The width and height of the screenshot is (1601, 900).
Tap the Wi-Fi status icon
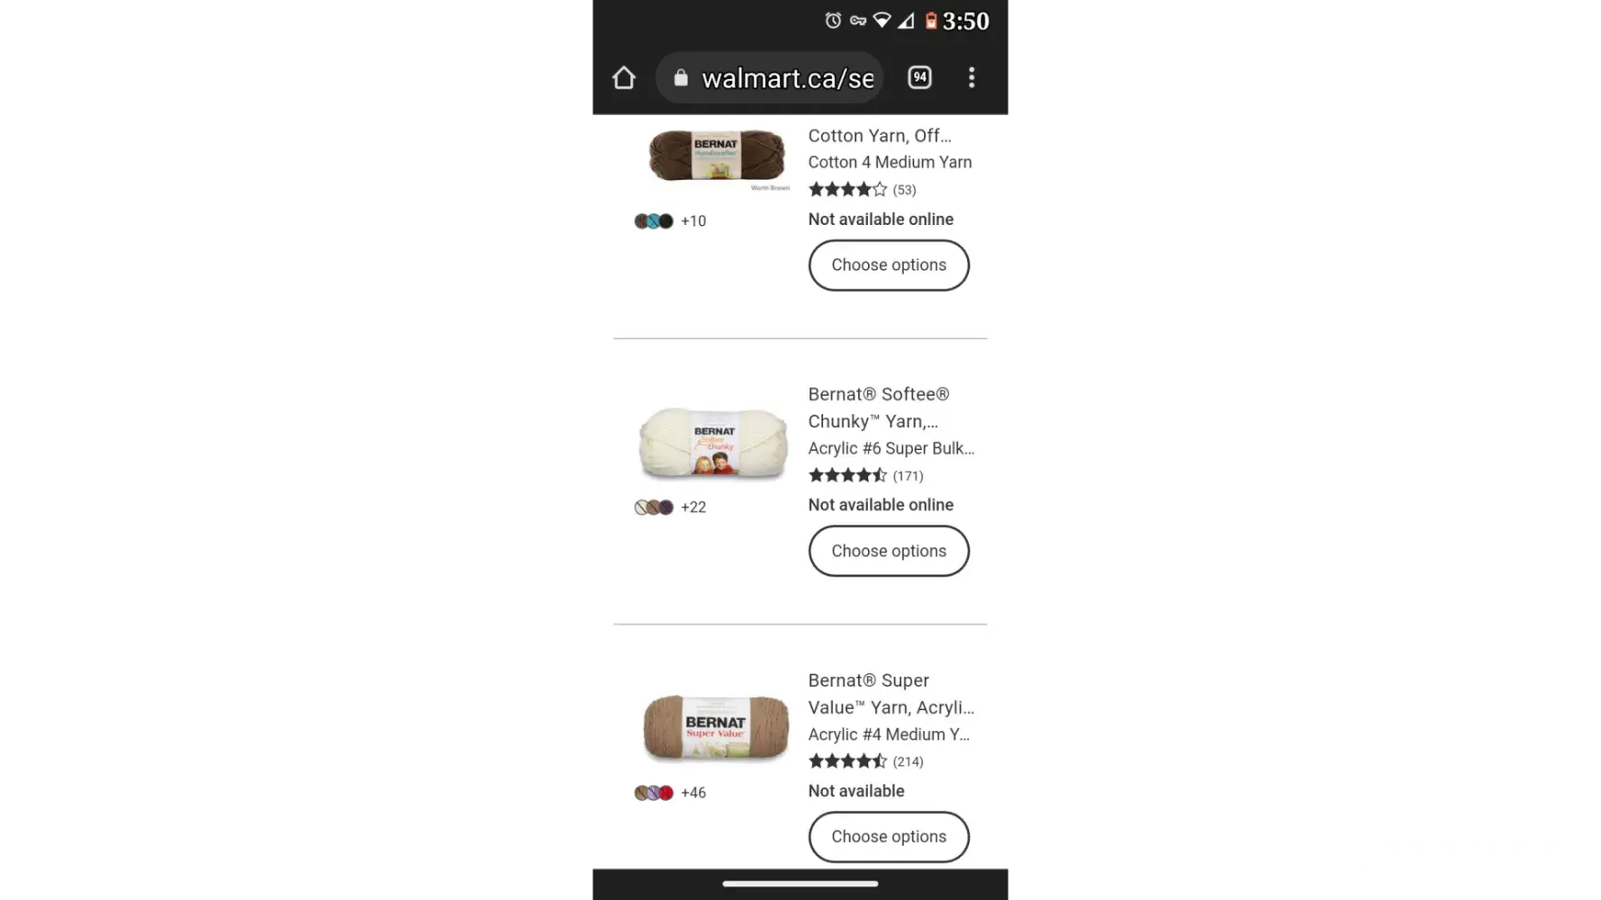(x=882, y=20)
